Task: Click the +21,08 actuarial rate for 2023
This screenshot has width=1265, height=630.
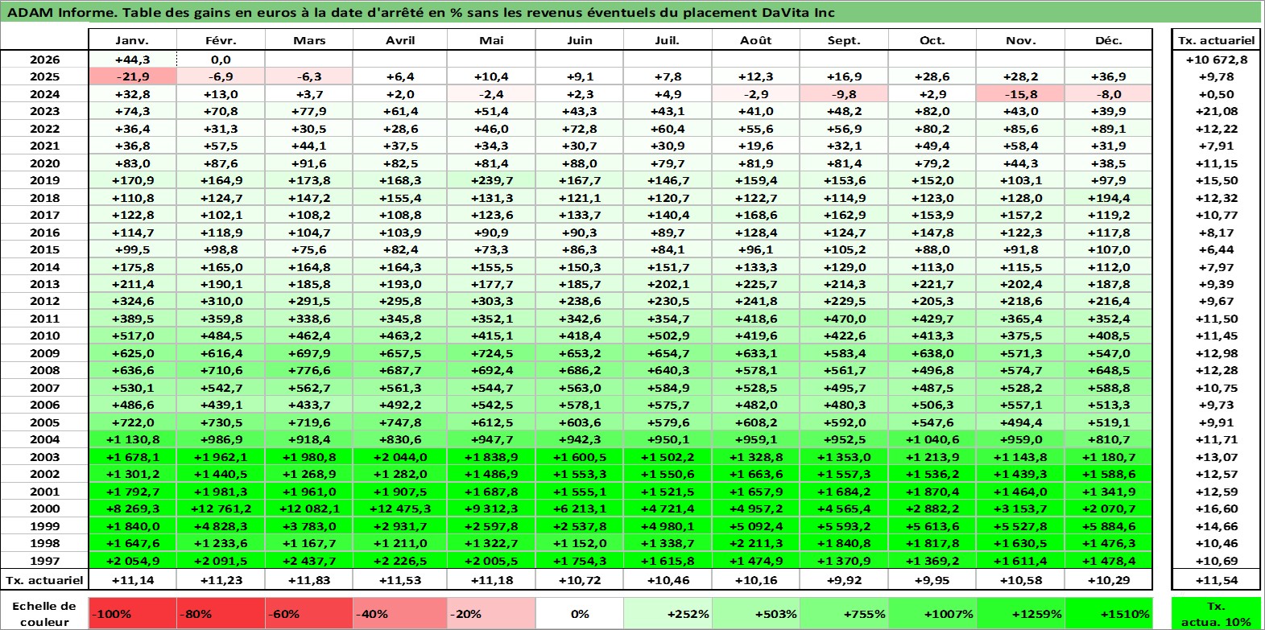Action: click(x=1216, y=111)
